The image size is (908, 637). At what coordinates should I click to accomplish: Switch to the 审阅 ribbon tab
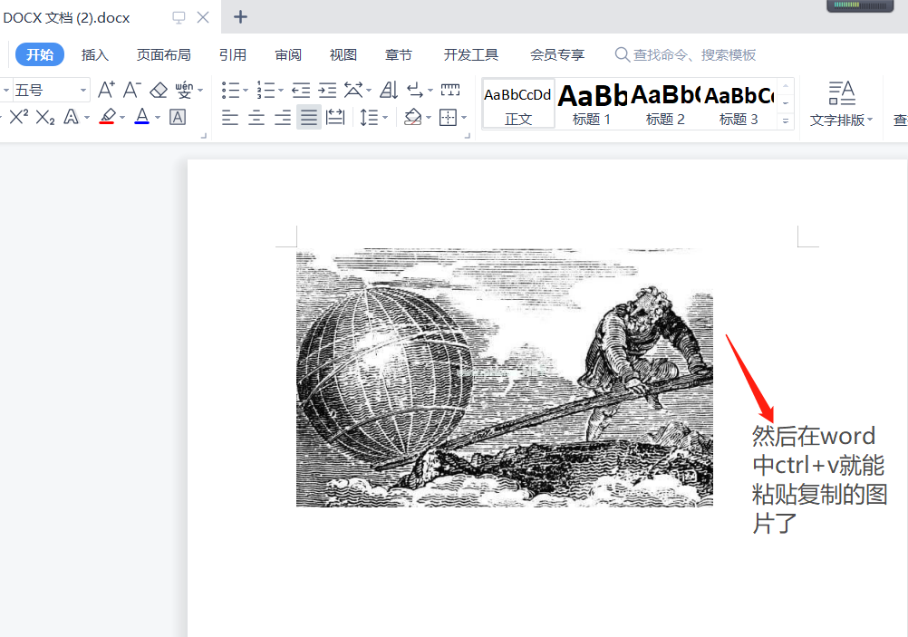point(287,54)
